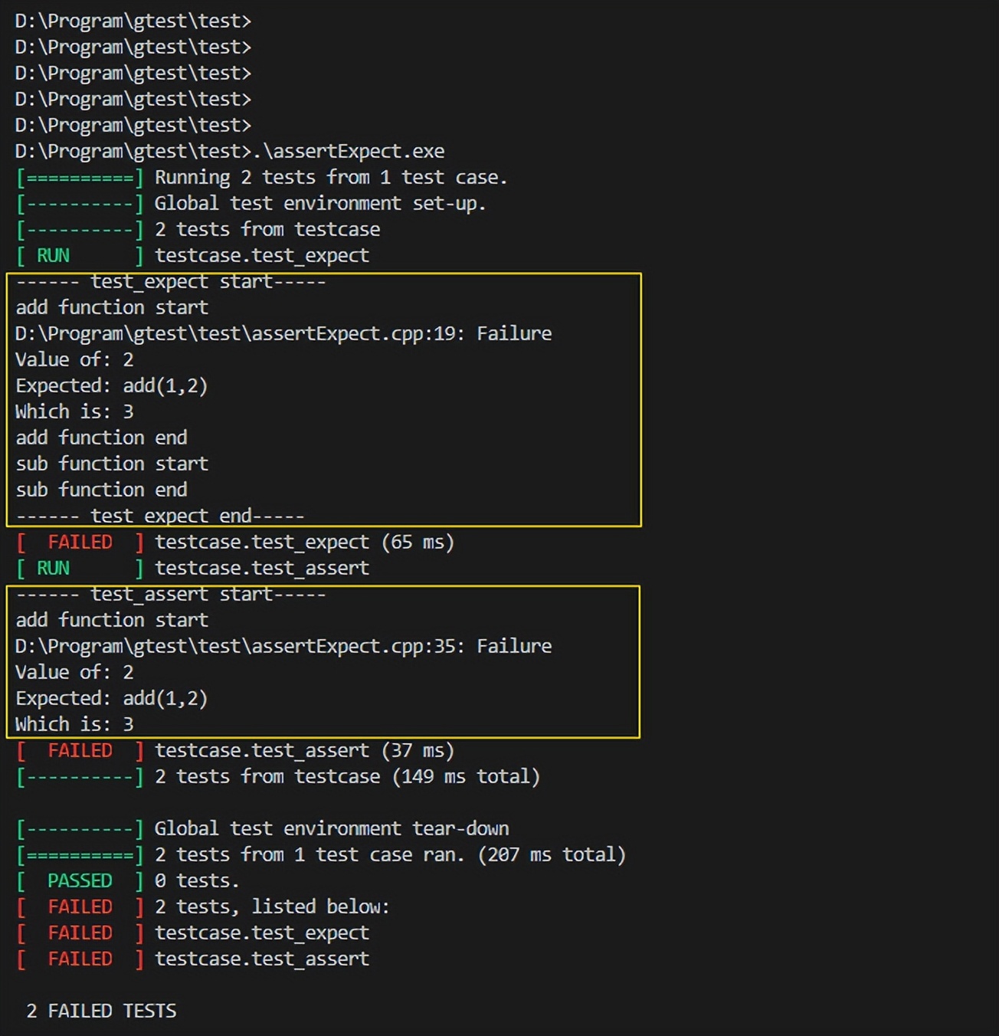Click the red FAILED tag with 65 ms
The height and width of the screenshot is (1036, 999).
pos(80,543)
